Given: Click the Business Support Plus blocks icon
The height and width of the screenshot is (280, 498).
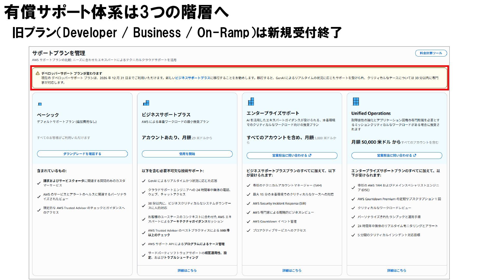Looking at the screenshot, I should coord(146,103).
